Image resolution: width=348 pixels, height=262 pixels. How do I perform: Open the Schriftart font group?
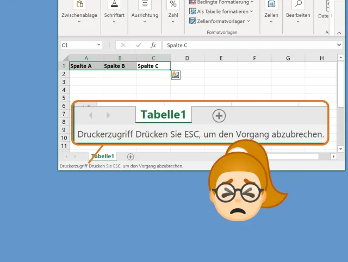(114, 15)
